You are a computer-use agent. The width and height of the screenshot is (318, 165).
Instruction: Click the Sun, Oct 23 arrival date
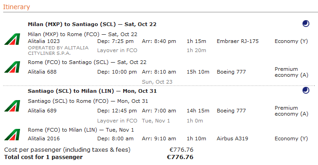click(157, 82)
